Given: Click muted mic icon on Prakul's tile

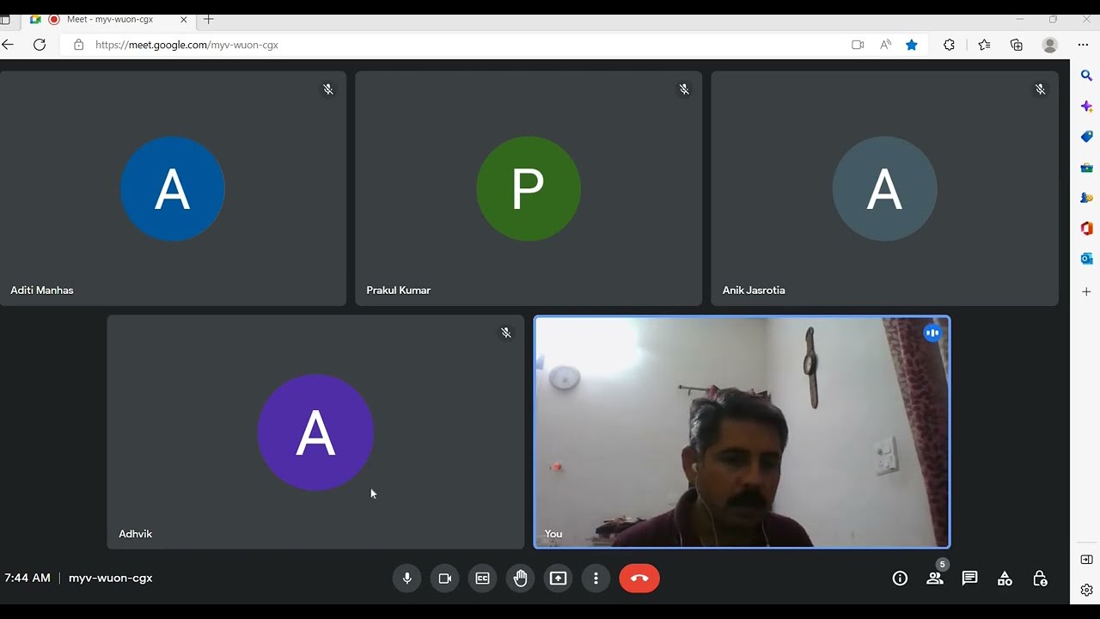Looking at the screenshot, I should pos(684,89).
